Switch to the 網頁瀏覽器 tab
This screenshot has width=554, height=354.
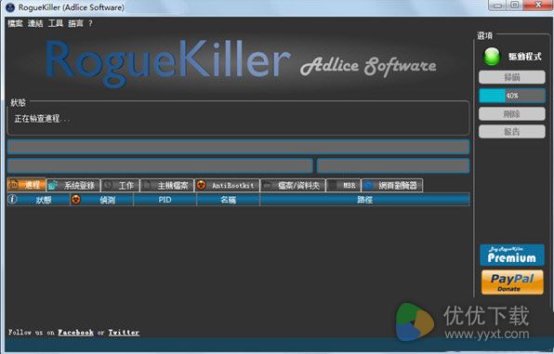[392, 185]
